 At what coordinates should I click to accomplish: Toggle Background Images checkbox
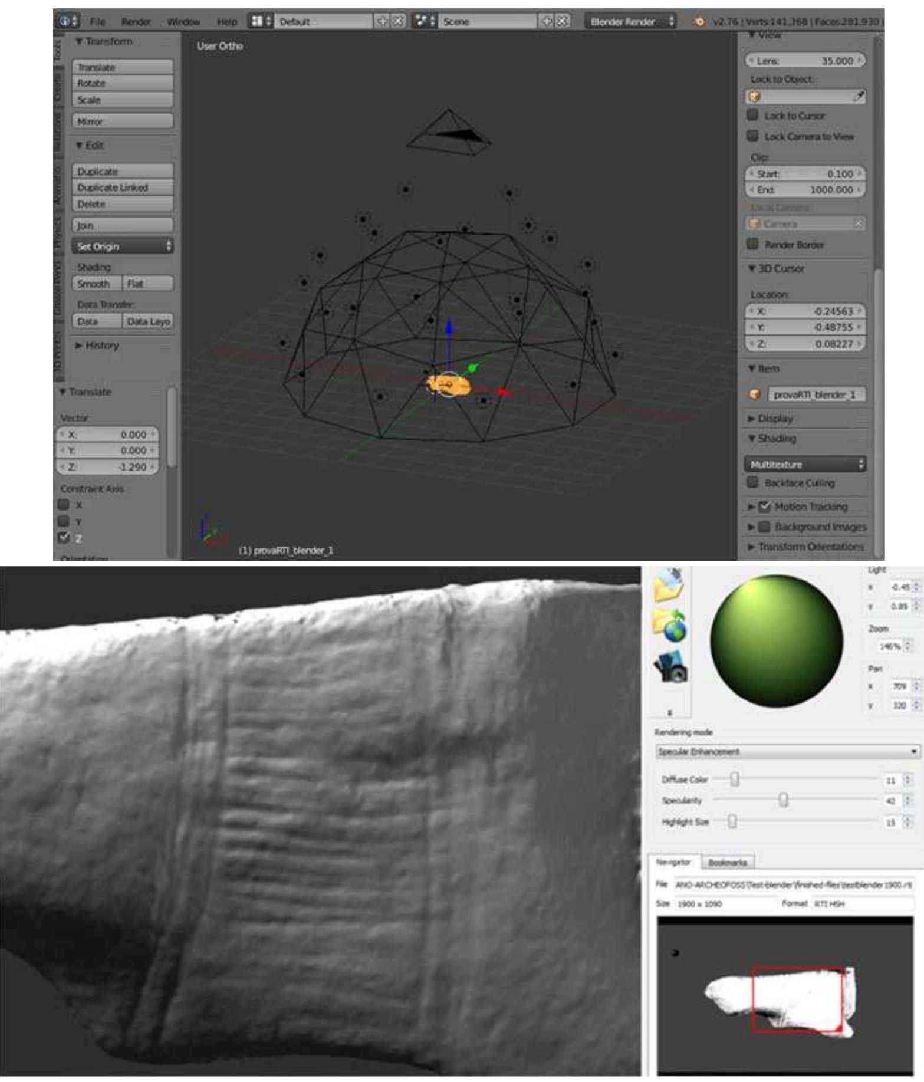(x=765, y=527)
